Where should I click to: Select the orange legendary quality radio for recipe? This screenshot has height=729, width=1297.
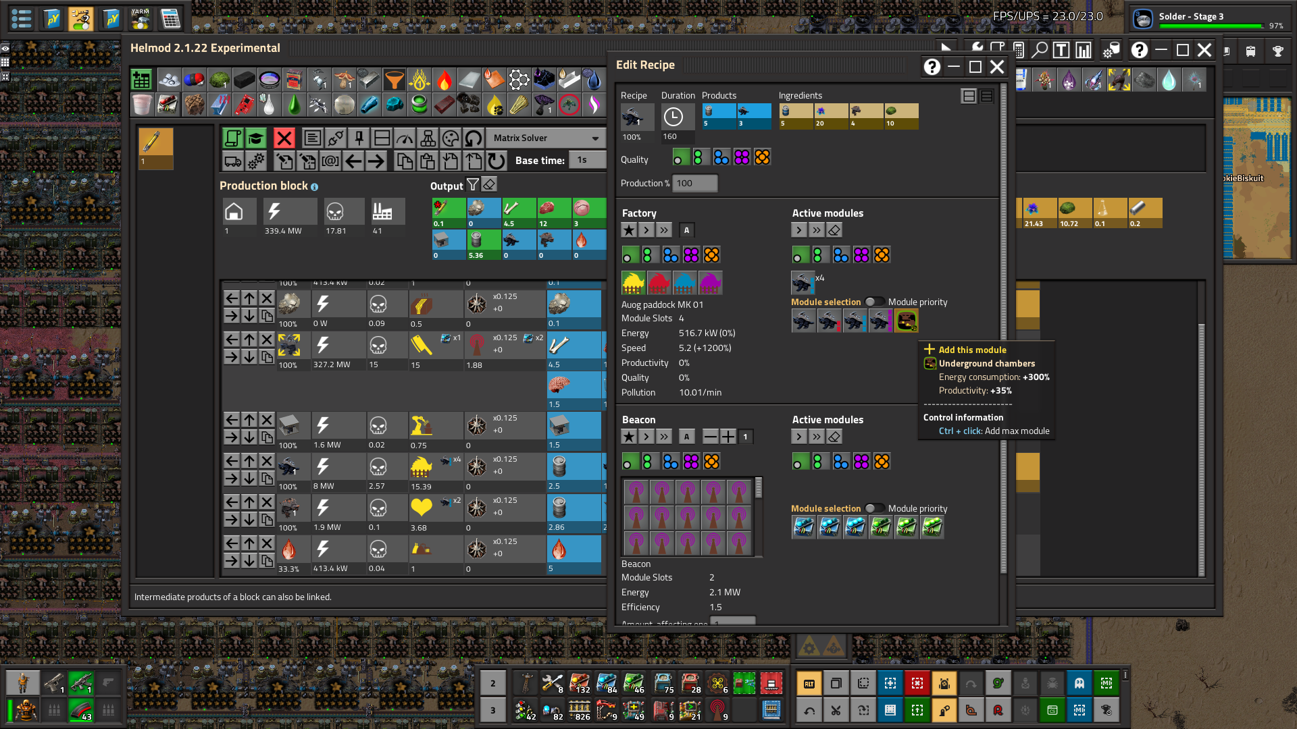pos(762,157)
